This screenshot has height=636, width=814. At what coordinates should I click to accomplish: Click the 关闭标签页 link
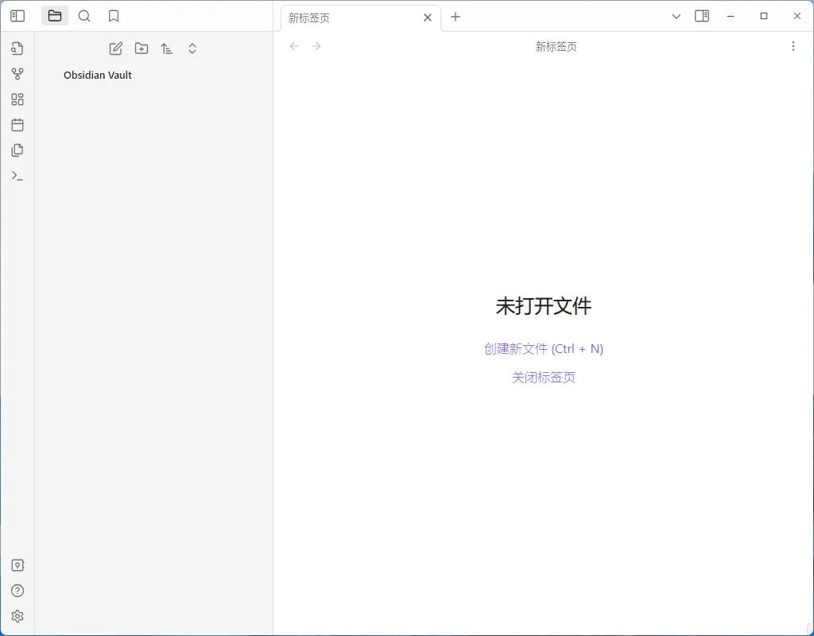click(544, 377)
